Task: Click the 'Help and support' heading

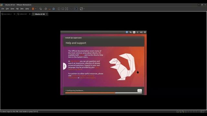Action: 76,43
